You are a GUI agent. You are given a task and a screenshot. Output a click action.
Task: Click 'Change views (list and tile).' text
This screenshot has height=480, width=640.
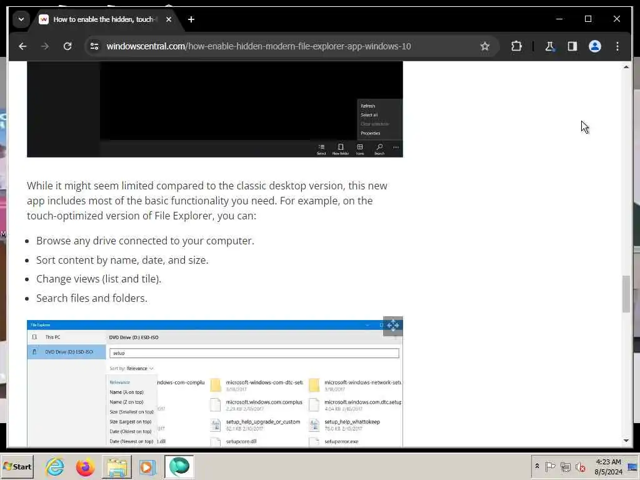99,279
